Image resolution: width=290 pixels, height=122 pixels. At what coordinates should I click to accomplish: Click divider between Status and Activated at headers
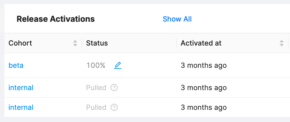(x=176, y=43)
